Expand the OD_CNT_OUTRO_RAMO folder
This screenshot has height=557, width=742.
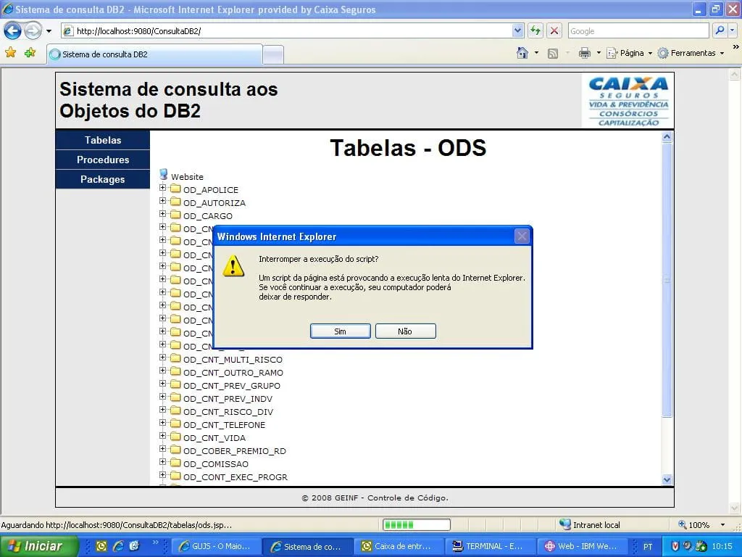point(163,371)
